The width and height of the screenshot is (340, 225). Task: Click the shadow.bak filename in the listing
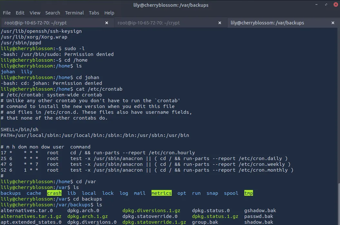[258, 222]
